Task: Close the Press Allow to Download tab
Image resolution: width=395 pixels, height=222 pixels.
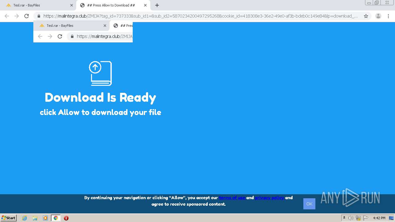Action: point(145,5)
